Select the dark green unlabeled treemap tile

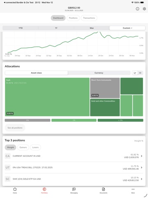132,86
